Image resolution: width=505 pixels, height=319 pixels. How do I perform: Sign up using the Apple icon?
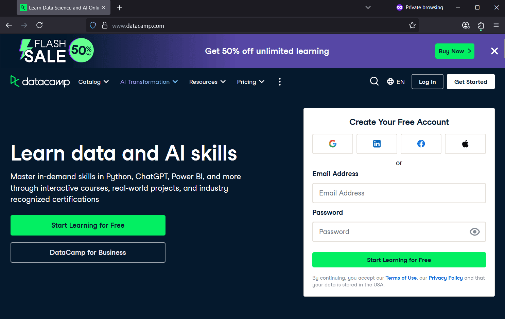coord(465,144)
